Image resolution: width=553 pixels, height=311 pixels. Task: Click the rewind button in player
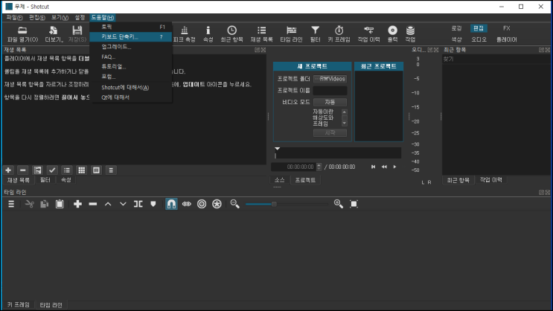point(384,167)
